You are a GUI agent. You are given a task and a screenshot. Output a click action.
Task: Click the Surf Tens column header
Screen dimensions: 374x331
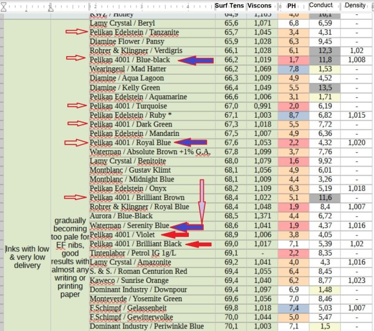pos(229,5)
